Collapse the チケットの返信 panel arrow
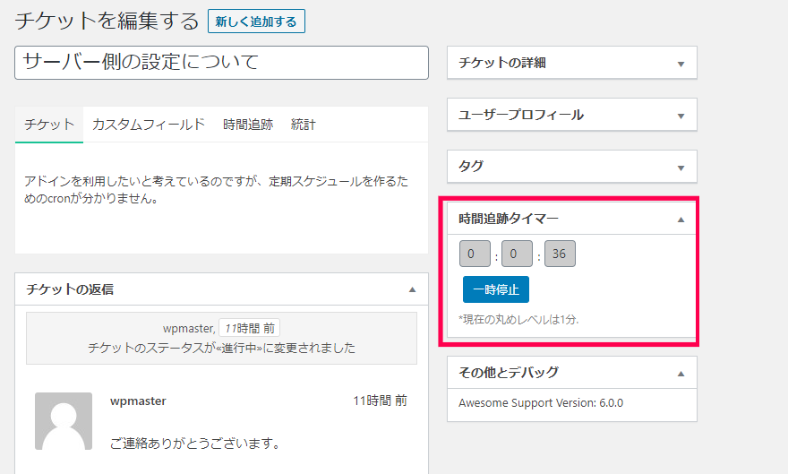This screenshot has width=788, height=474. (x=412, y=289)
